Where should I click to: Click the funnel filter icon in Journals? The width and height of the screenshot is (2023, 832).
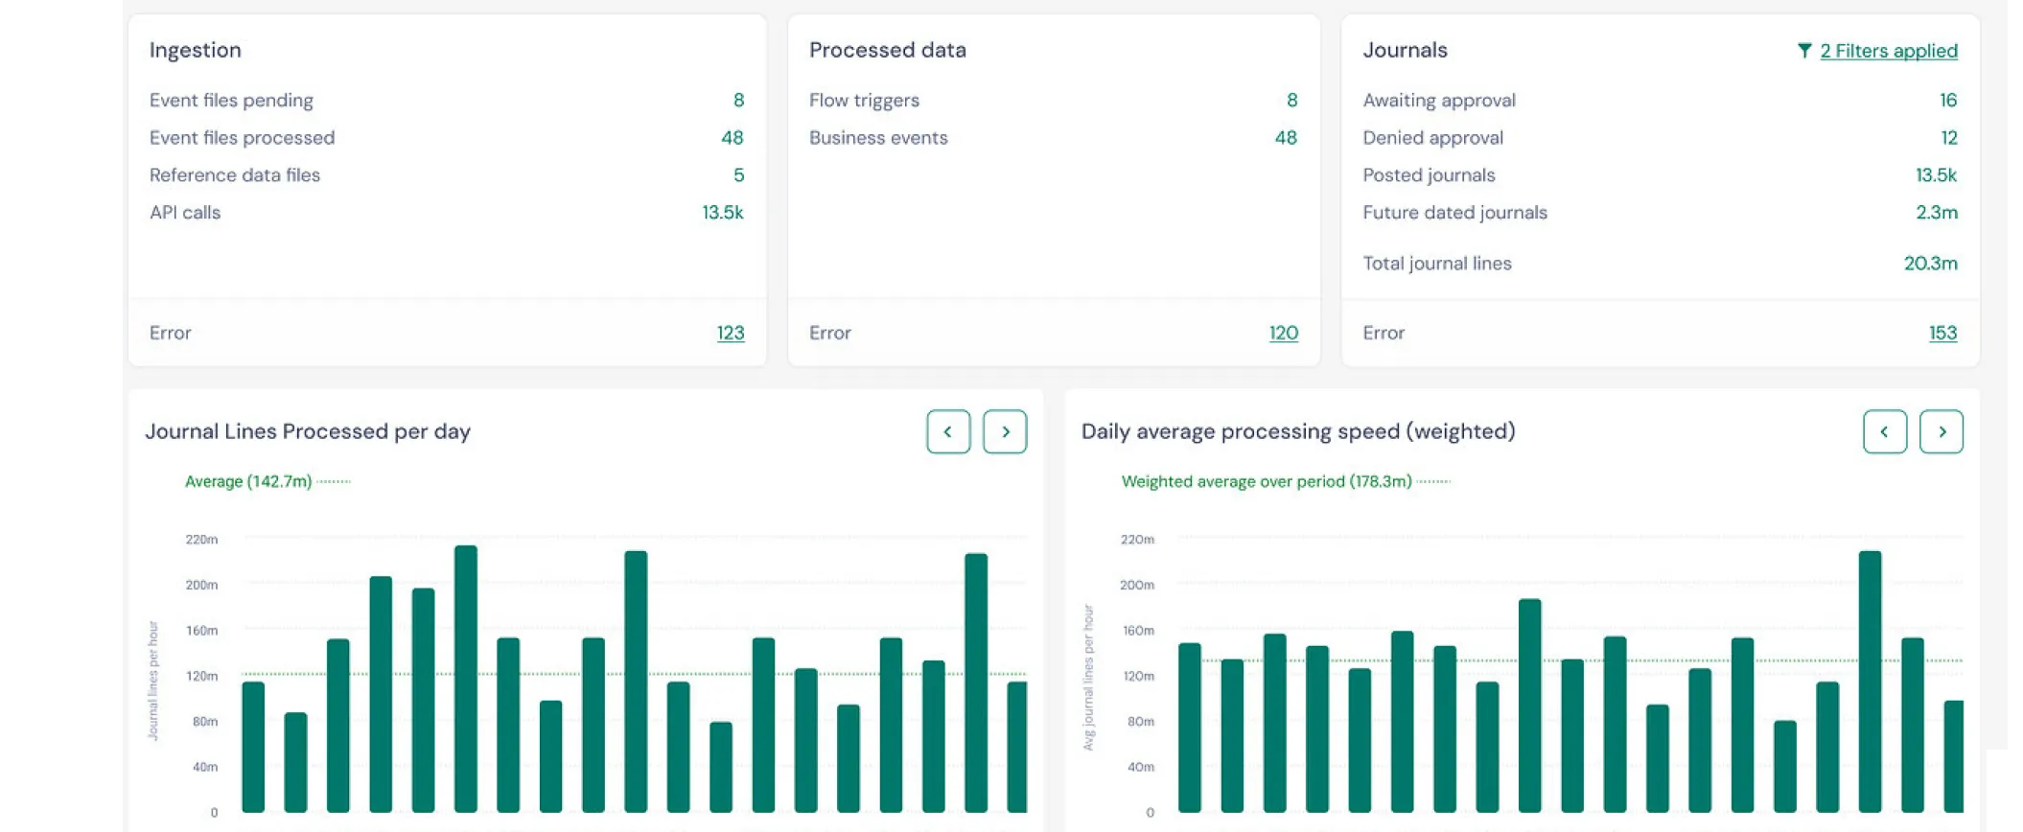pos(1803,51)
